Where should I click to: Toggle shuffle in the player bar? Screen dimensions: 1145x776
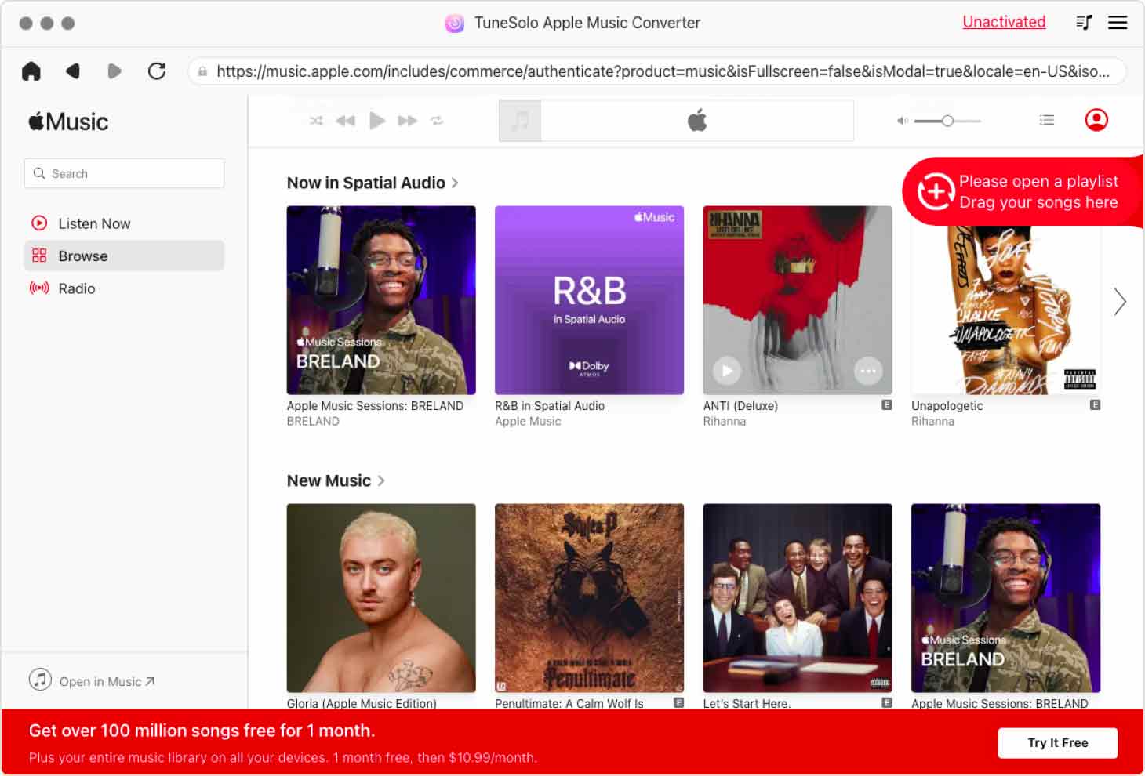[x=316, y=121]
